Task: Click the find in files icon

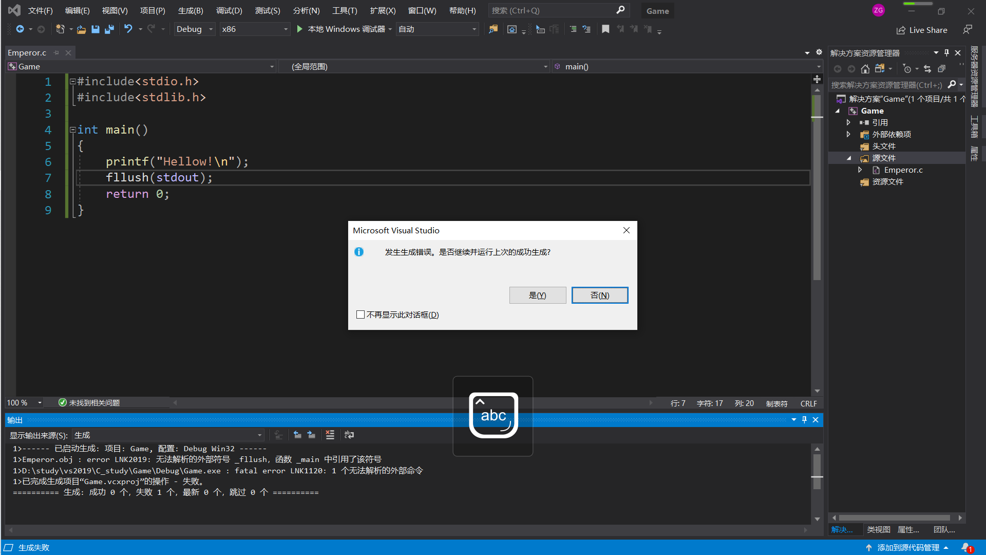Action: (493, 29)
